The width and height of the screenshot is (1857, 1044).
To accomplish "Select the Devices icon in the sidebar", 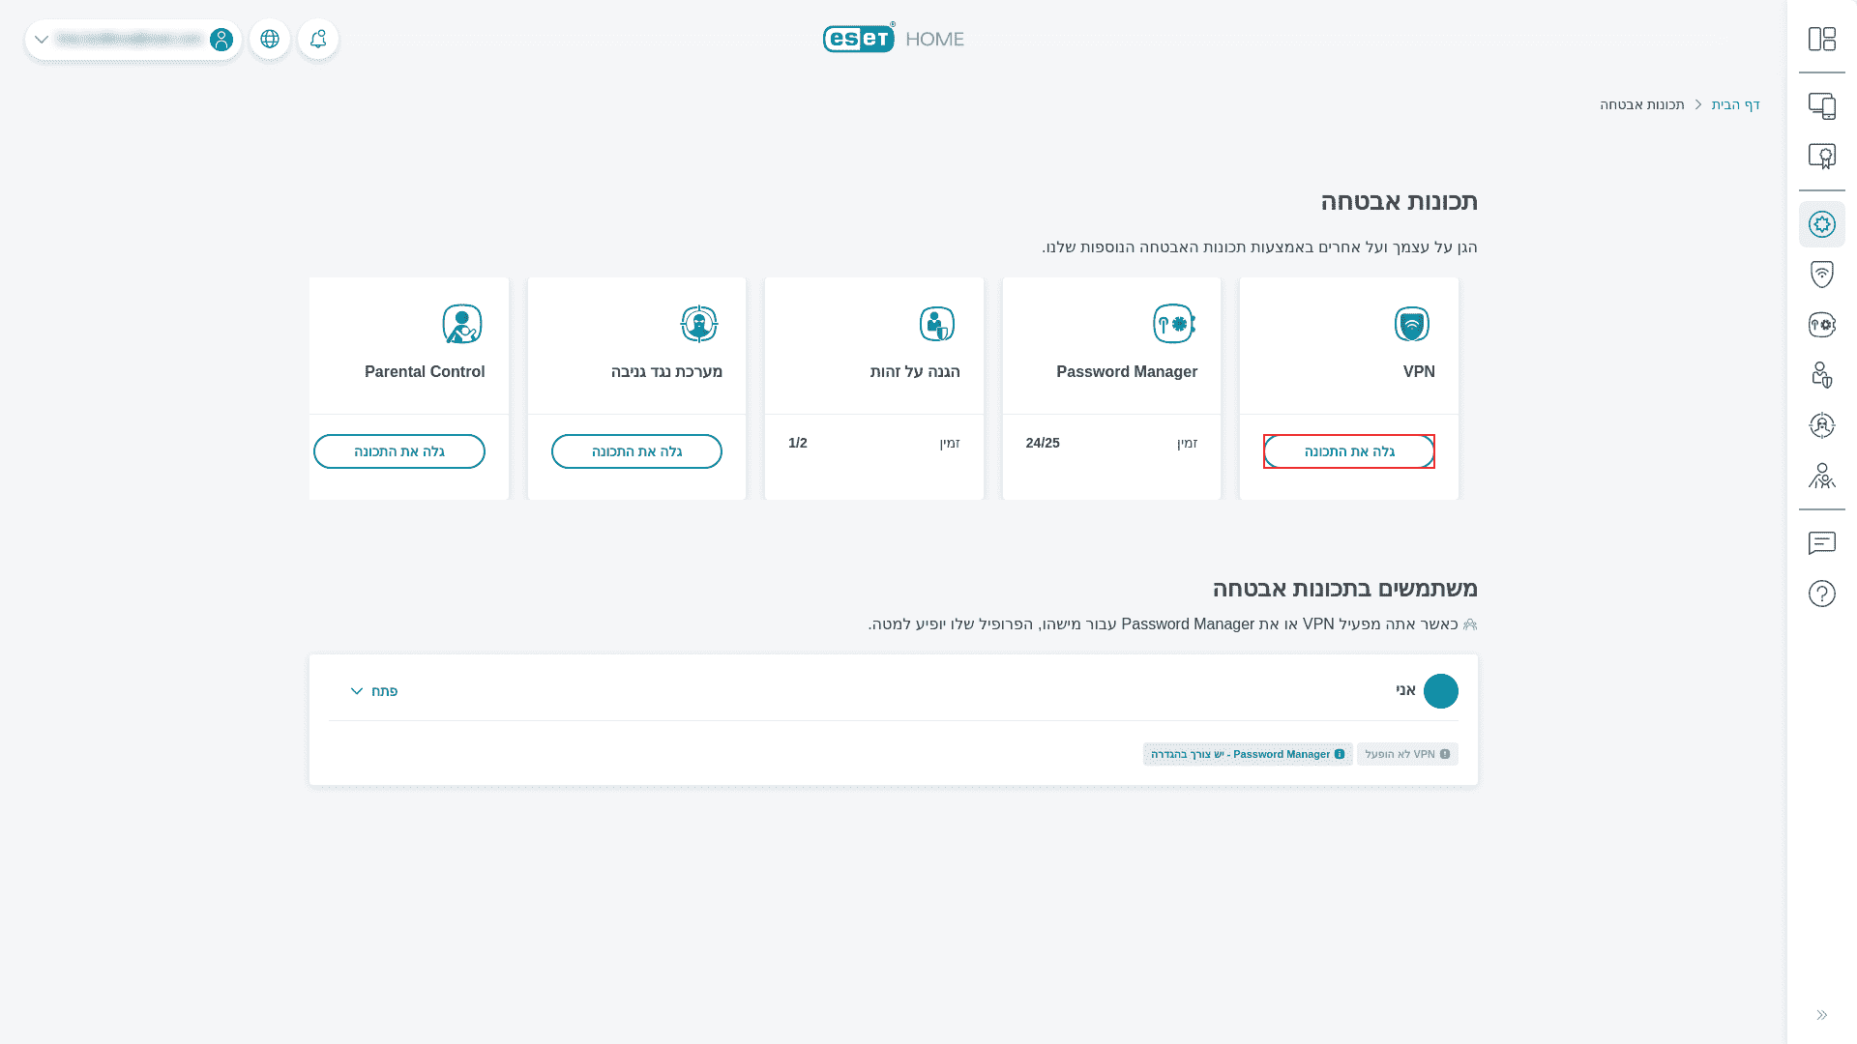I will 1822,106.
